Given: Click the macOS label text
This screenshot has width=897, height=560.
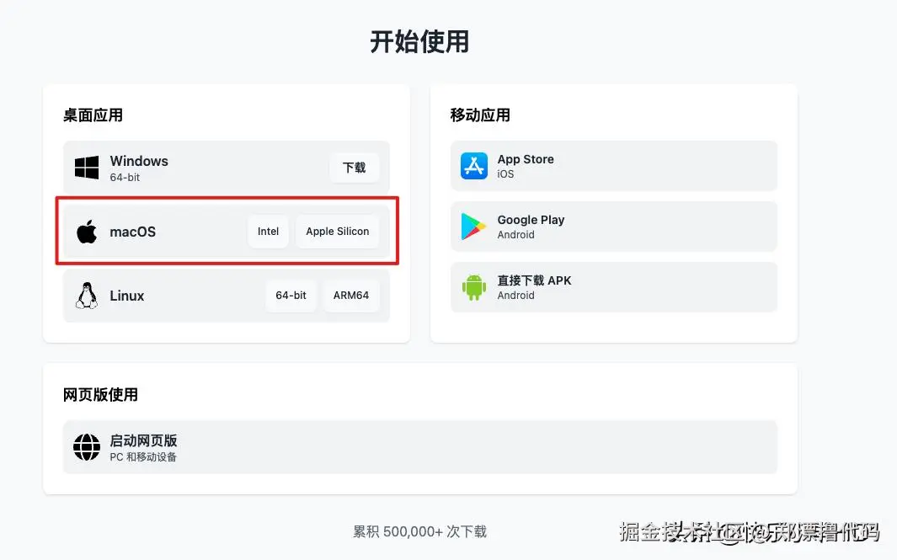Looking at the screenshot, I should tap(133, 232).
